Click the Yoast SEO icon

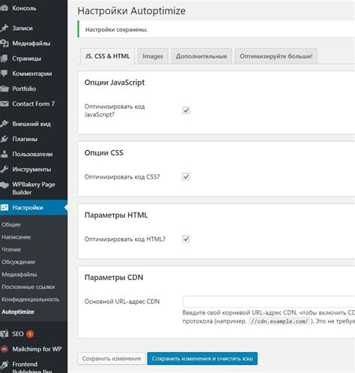(x=4, y=334)
